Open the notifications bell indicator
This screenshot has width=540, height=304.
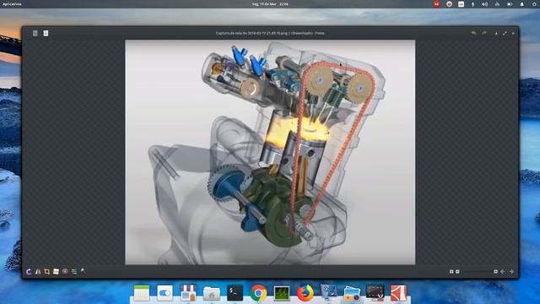(522, 4)
